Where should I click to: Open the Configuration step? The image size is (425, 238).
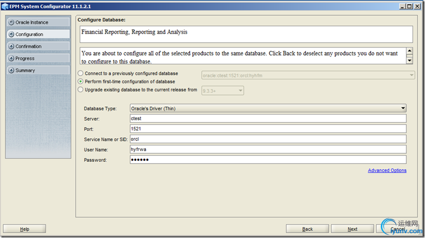coord(38,34)
